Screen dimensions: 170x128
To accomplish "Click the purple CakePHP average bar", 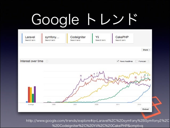I will tap(35, 94).
